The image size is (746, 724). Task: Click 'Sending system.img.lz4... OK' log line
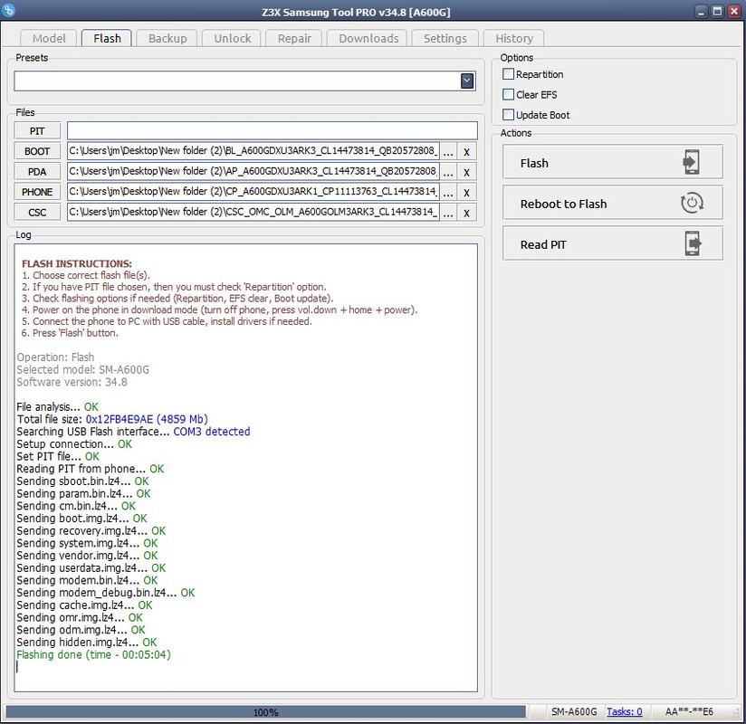[x=87, y=543]
